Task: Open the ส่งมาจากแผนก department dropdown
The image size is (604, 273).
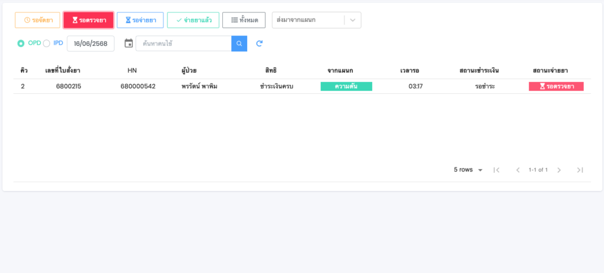Action: (x=308, y=20)
